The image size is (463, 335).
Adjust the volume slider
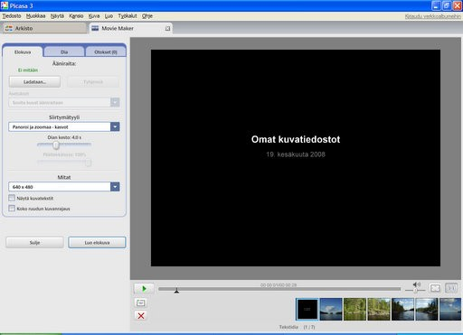click(415, 290)
